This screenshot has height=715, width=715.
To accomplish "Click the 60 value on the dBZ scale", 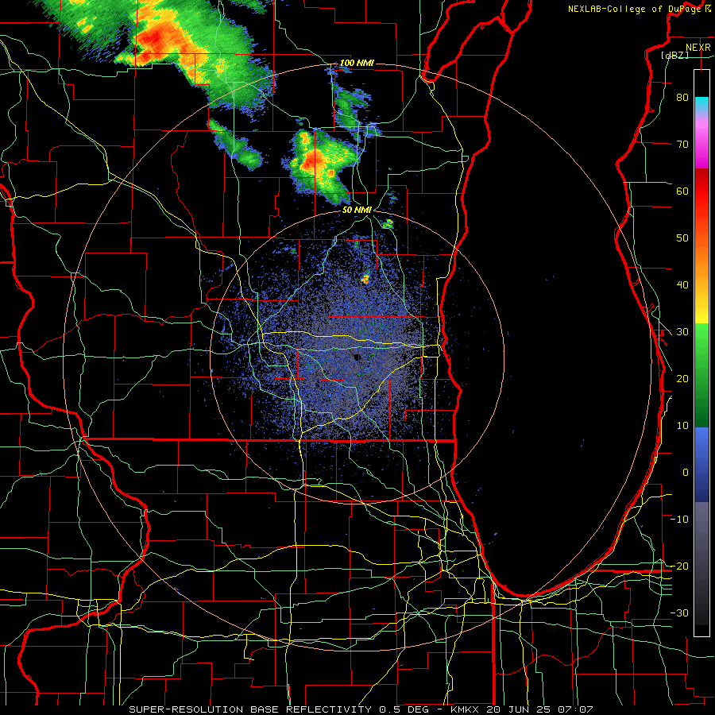I will [x=682, y=191].
